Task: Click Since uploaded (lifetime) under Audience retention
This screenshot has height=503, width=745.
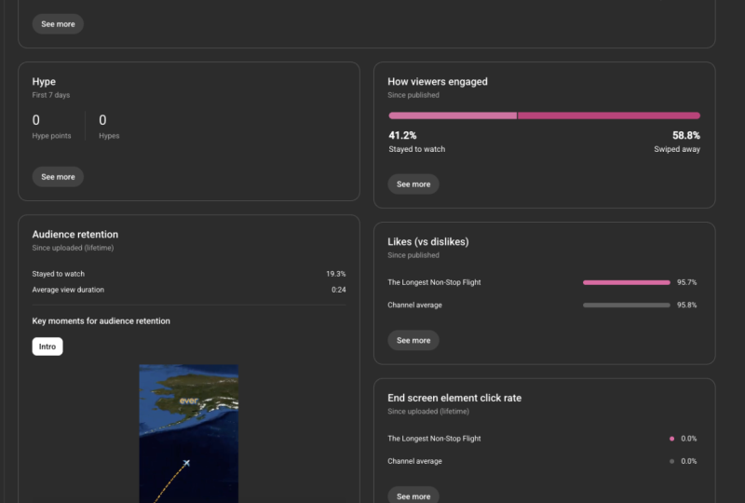Action: point(73,248)
